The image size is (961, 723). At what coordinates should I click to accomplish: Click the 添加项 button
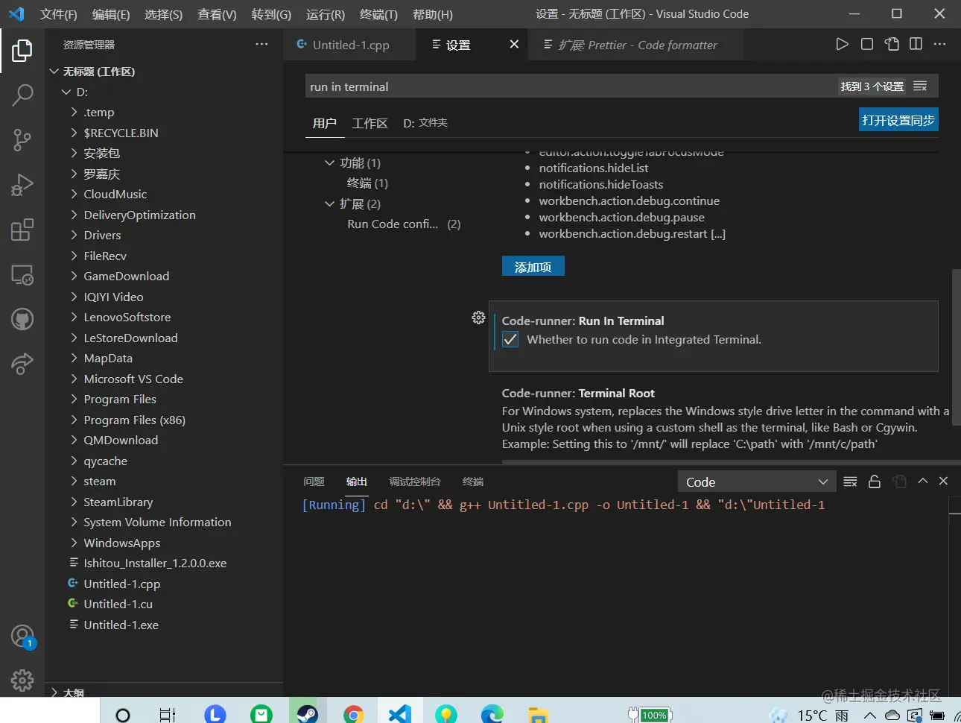click(x=533, y=266)
